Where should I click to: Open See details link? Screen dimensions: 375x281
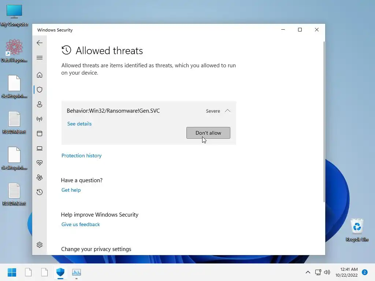[79, 124]
